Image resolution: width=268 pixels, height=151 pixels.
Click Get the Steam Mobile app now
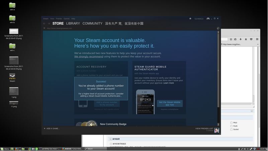coord(170,103)
